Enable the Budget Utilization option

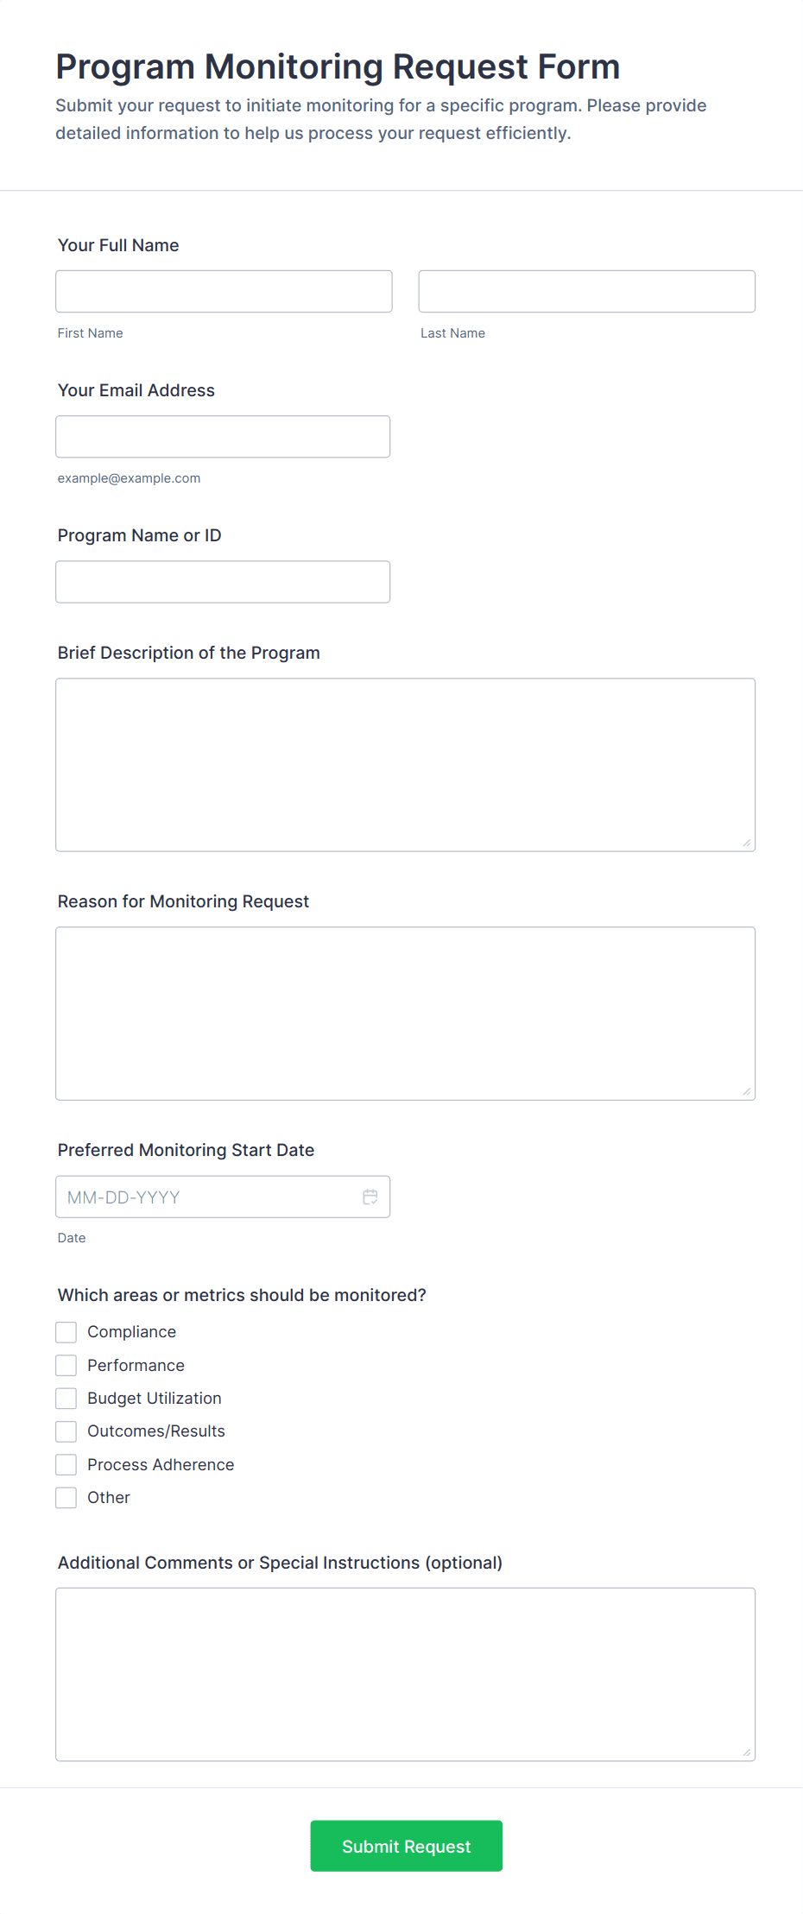(66, 1398)
